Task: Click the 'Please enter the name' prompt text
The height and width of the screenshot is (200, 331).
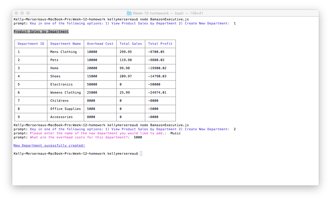Action: click(98, 133)
